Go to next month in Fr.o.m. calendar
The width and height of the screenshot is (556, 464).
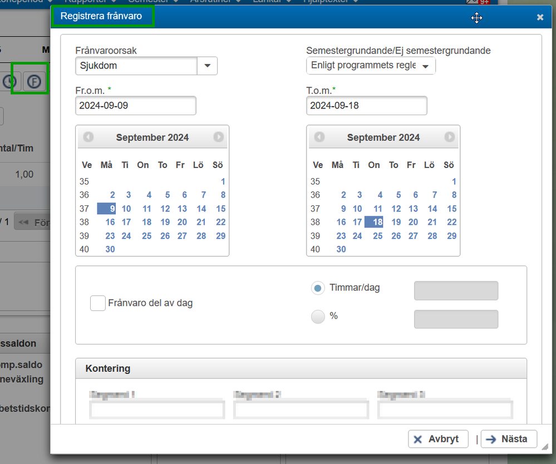[x=218, y=137]
